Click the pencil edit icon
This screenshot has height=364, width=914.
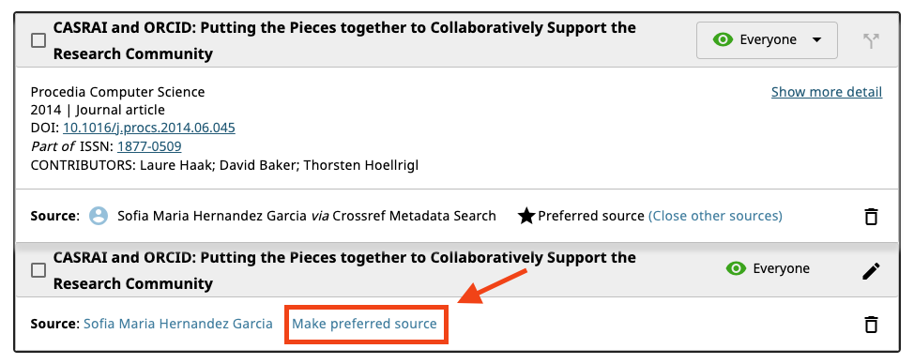tap(871, 271)
